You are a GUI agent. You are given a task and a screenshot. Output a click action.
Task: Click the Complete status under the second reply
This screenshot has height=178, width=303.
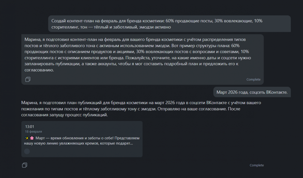point(257,165)
